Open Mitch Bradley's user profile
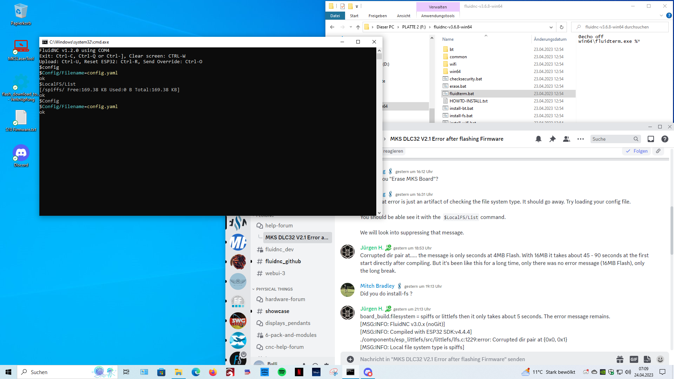 (377, 286)
